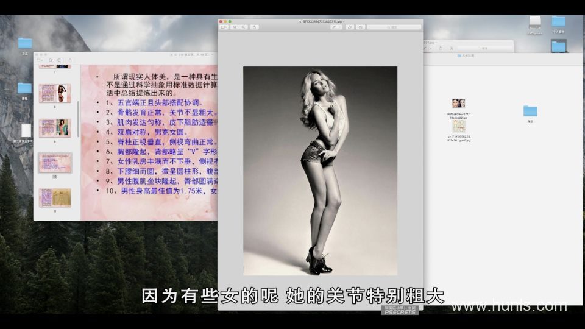Focus search field in front Preview window
Image resolution: width=585 pixels, height=329 pixels.
[x=394, y=27]
